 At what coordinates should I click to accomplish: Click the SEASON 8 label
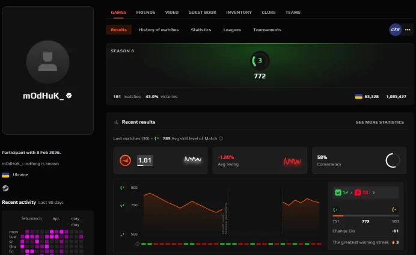[122, 51]
